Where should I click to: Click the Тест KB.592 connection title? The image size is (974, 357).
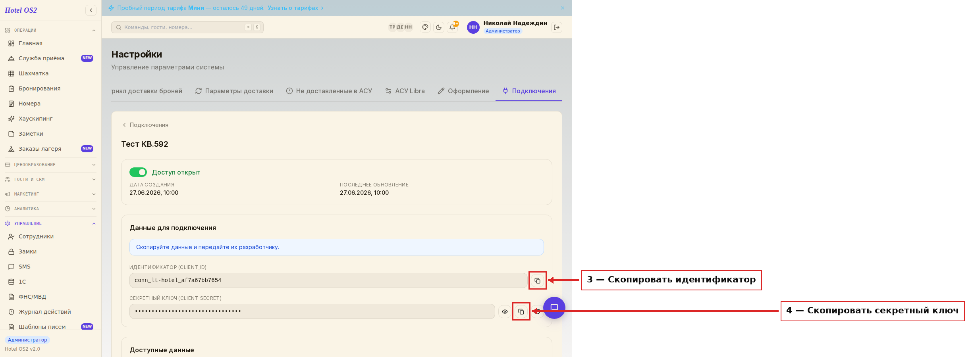[145, 144]
